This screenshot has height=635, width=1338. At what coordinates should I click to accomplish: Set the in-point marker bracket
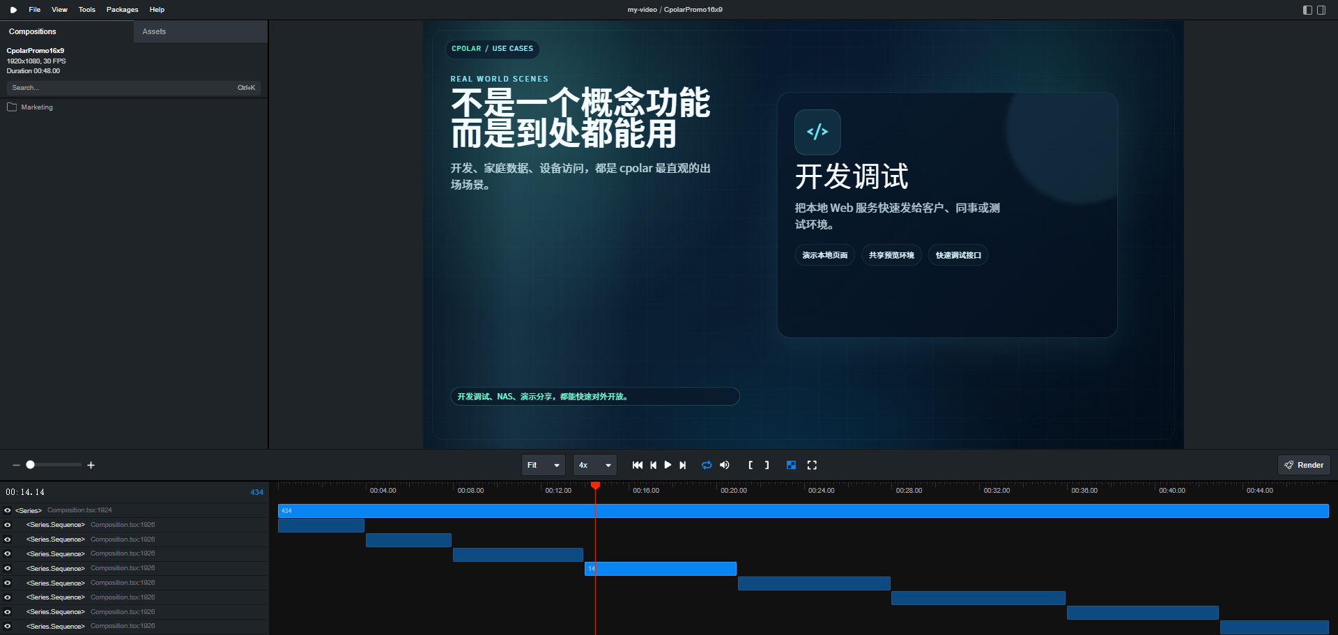pyautogui.click(x=751, y=465)
